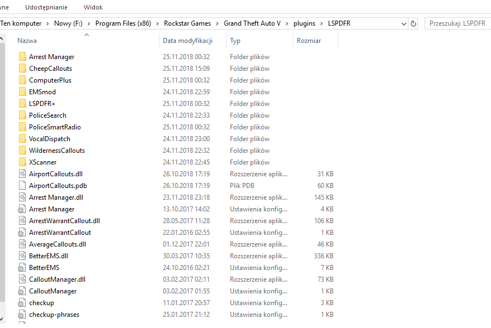Go to plugins breadcrumb
The height and width of the screenshot is (328, 491).
[x=304, y=23]
